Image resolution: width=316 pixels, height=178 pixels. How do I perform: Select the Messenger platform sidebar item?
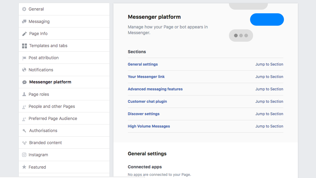64,82
